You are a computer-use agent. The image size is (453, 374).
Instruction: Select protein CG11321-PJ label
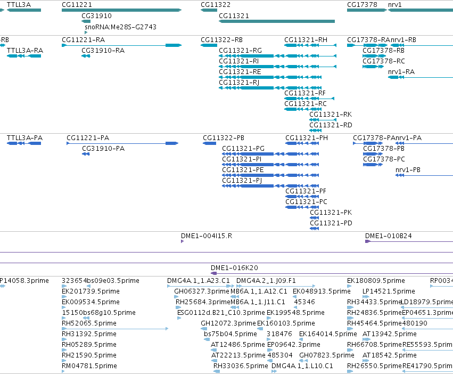pos(242,181)
